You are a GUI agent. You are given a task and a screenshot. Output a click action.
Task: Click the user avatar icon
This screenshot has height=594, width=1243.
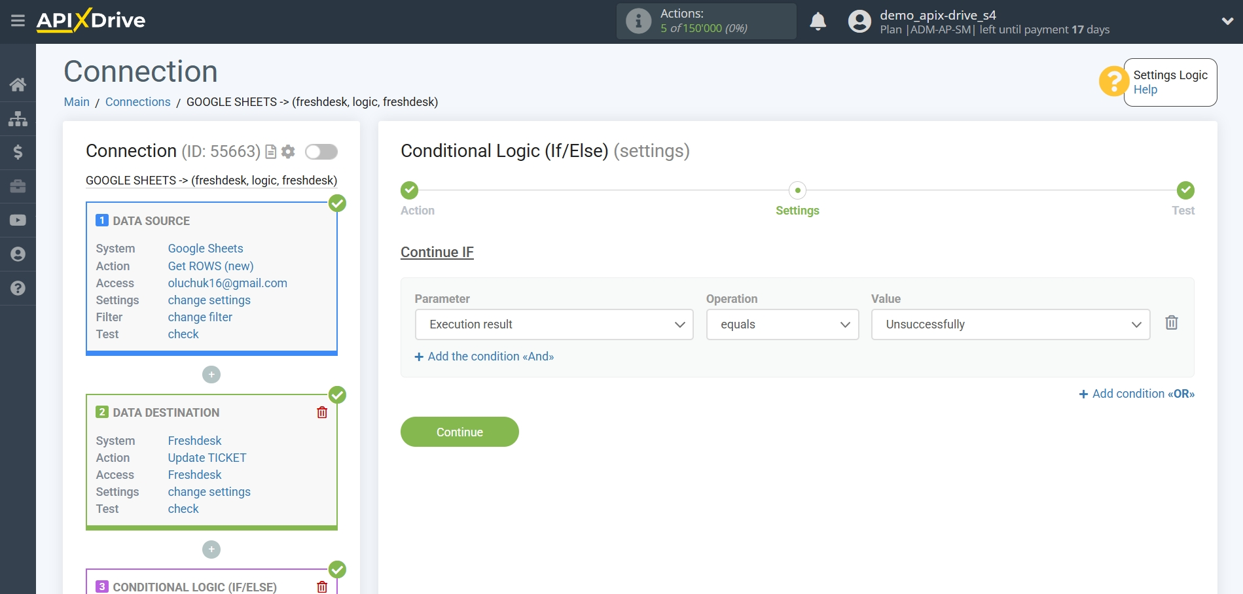[859, 22]
